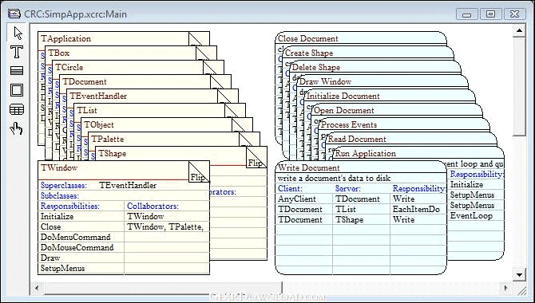Screen dimensions: 535x303
Task: Click the CRC window title icon
Action: pyautogui.click(x=14, y=14)
